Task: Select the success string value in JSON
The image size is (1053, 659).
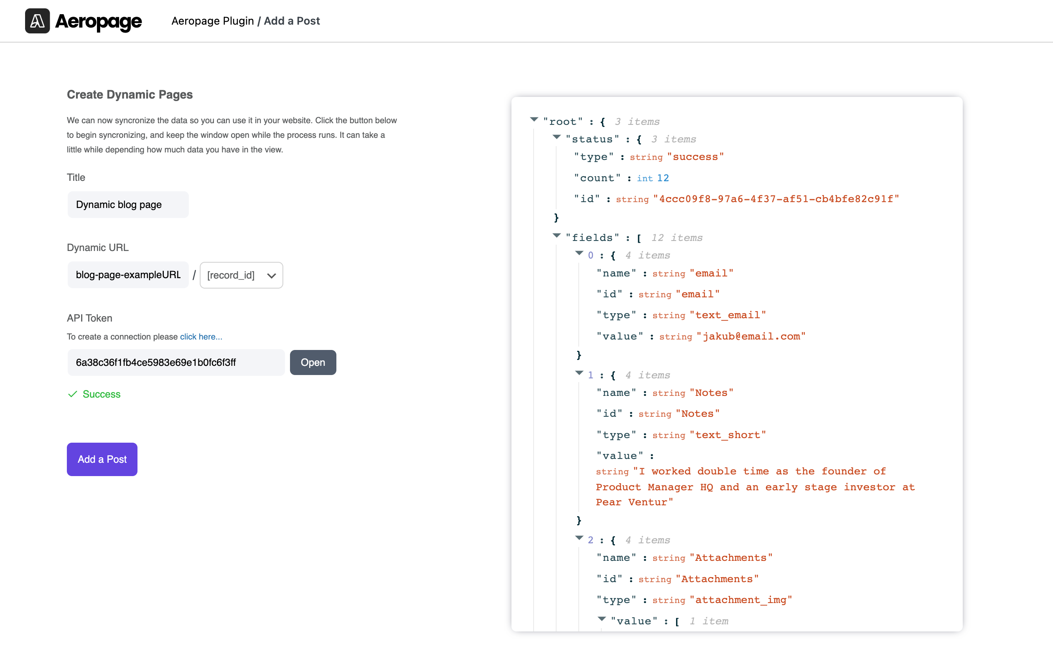Action: tap(695, 157)
